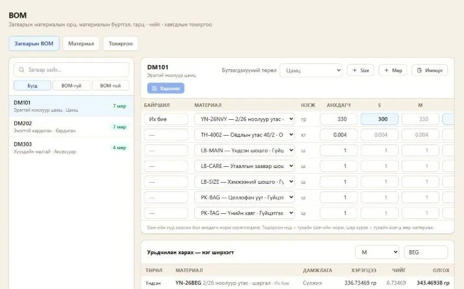
Task: Click the YN-26BEG preview row text
Action: click(x=233, y=283)
